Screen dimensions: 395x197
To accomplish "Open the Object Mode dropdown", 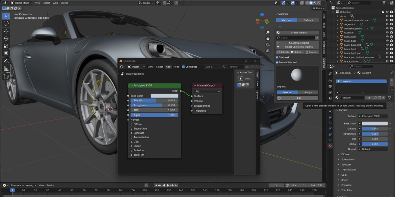I will (21, 3).
